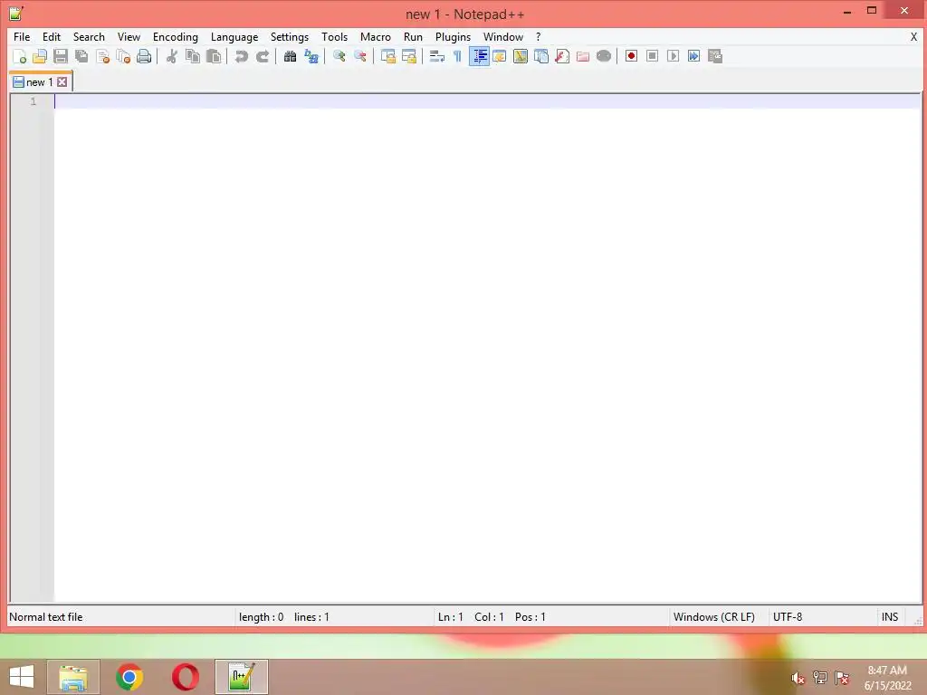Image resolution: width=927 pixels, height=695 pixels.
Task: Click 'Windows (CR LF)' in the status bar
Action: click(714, 617)
